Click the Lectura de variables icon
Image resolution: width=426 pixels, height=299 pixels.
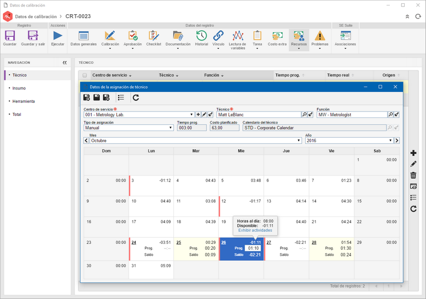[x=237, y=36]
